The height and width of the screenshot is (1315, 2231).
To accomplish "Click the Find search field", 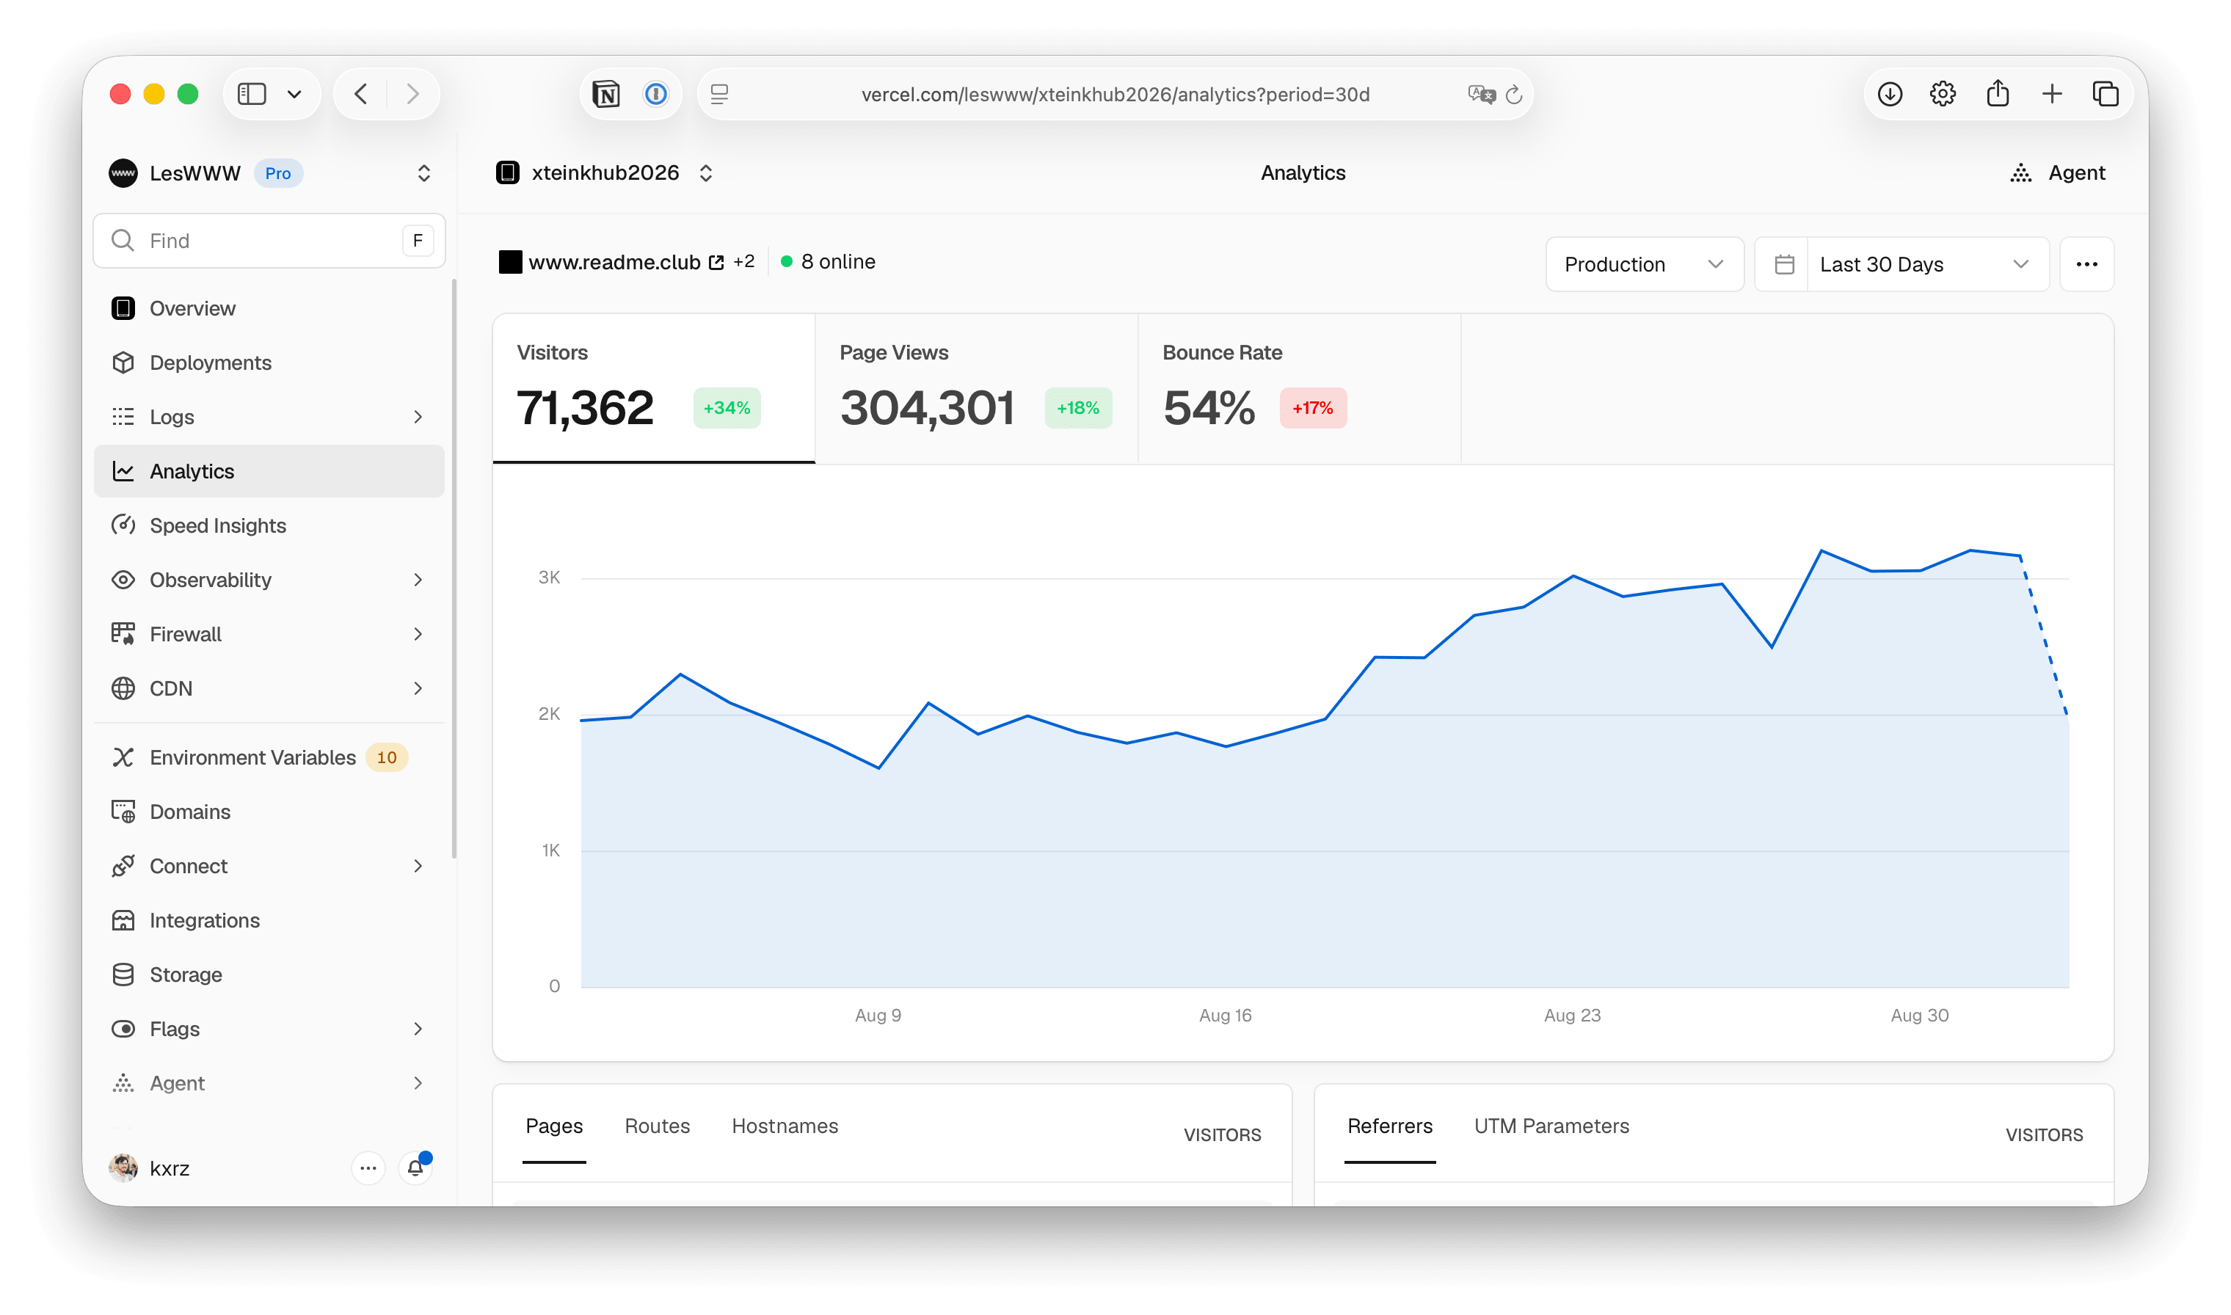I will click(269, 240).
